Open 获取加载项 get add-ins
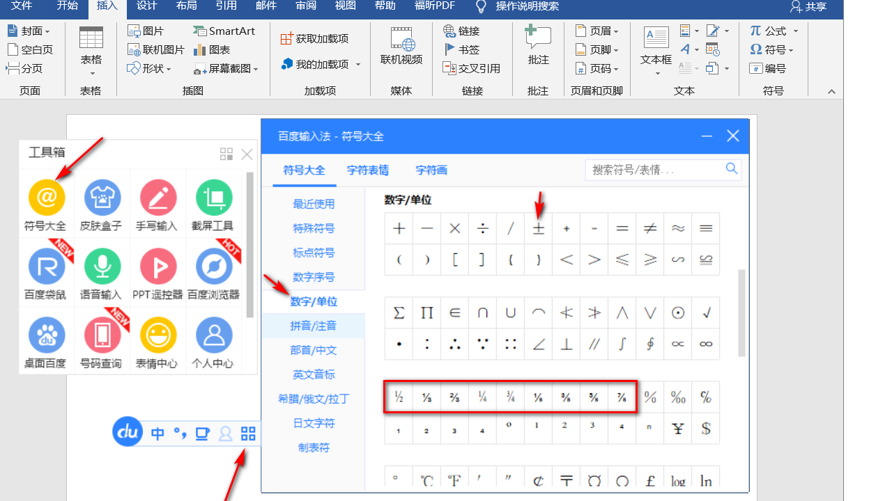892x501 pixels. click(x=314, y=39)
